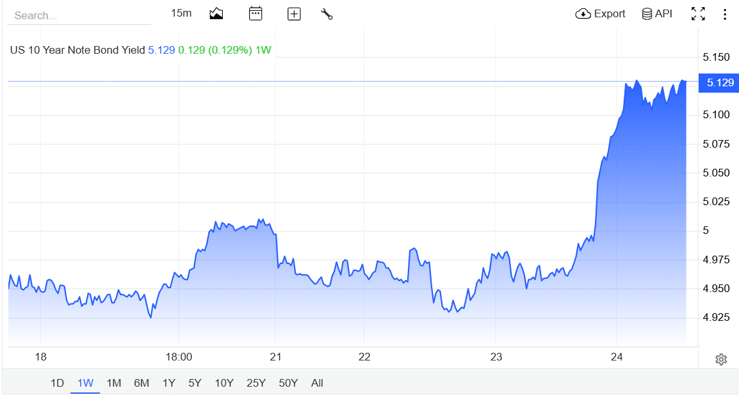Image resolution: width=739 pixels, height=395 pixels.
Task: Open the API database icon
Action: pos(657,13)
